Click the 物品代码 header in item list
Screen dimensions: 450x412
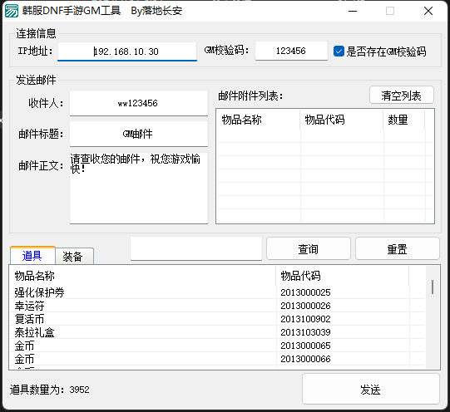point(343,276)
